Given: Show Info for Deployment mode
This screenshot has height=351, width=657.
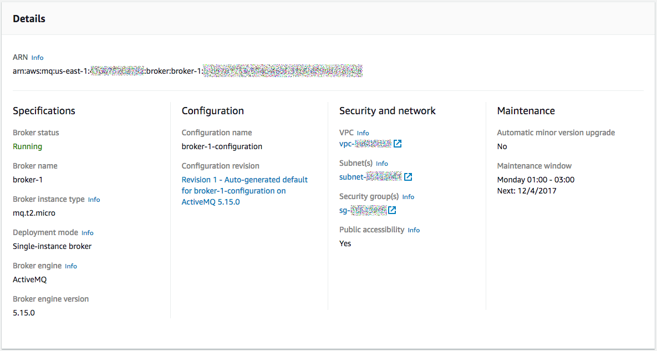Looking at the screenshot, I should (x=88, y=233).
